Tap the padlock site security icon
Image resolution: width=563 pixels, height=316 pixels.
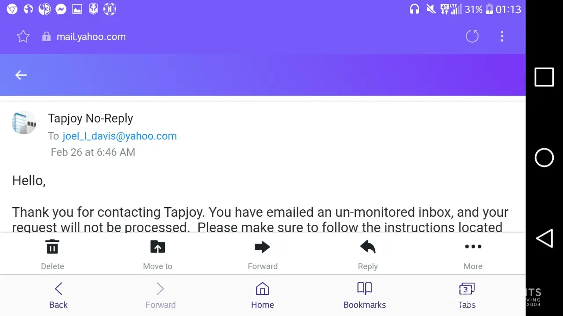pyautogui.click(x=46, y=36)
